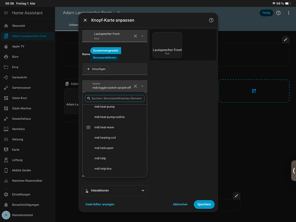Open dashboard help icon next to Fertig
296x222 pixels.
pos(278,13)
